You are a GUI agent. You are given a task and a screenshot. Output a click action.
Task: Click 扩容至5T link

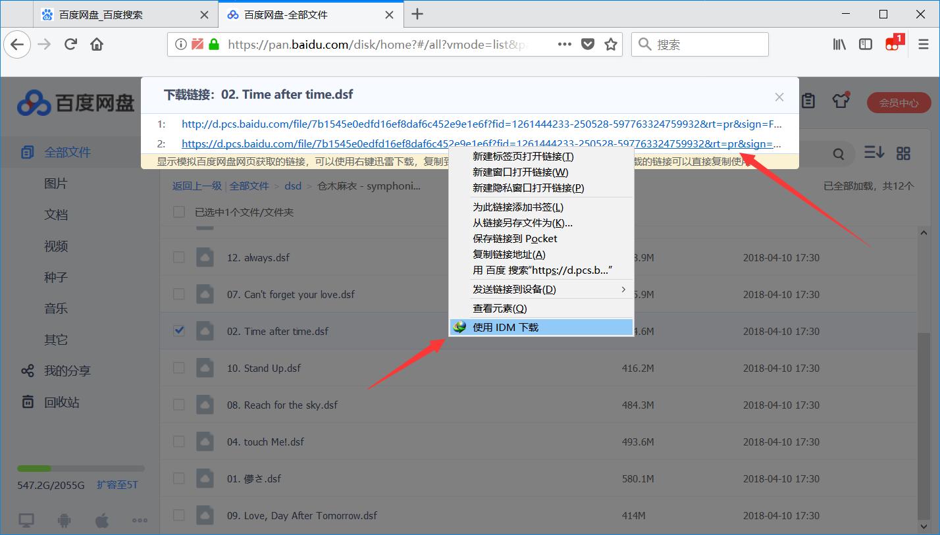pos(117,485)
